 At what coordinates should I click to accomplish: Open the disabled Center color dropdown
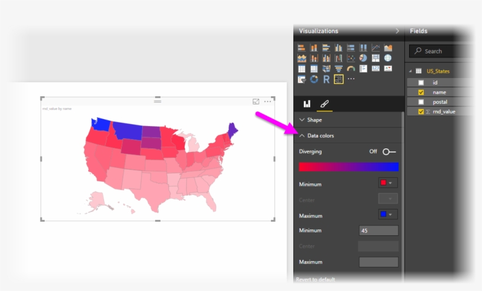point(387,199)
